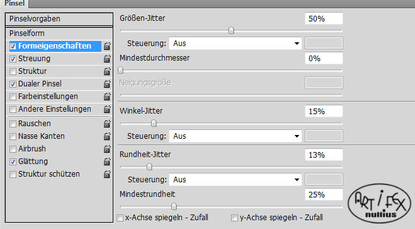Viewport: 415px width, 229px height.
Task: Click lock icon beside Dualer Pinsel
Action: (107, 84)
